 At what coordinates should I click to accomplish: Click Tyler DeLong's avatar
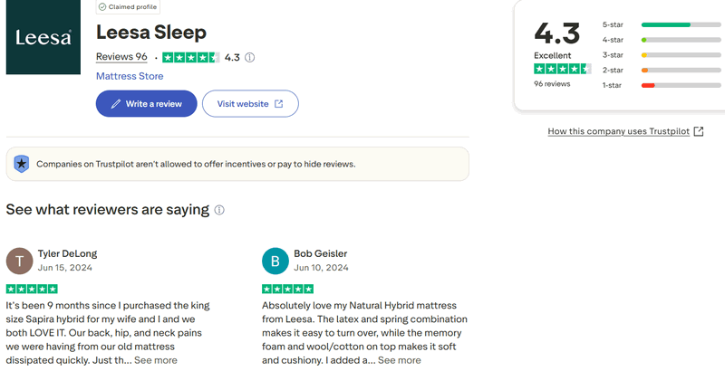click(19, 261)
